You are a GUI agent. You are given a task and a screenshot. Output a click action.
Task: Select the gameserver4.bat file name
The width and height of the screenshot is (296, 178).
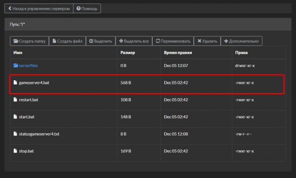coord(34,83)
